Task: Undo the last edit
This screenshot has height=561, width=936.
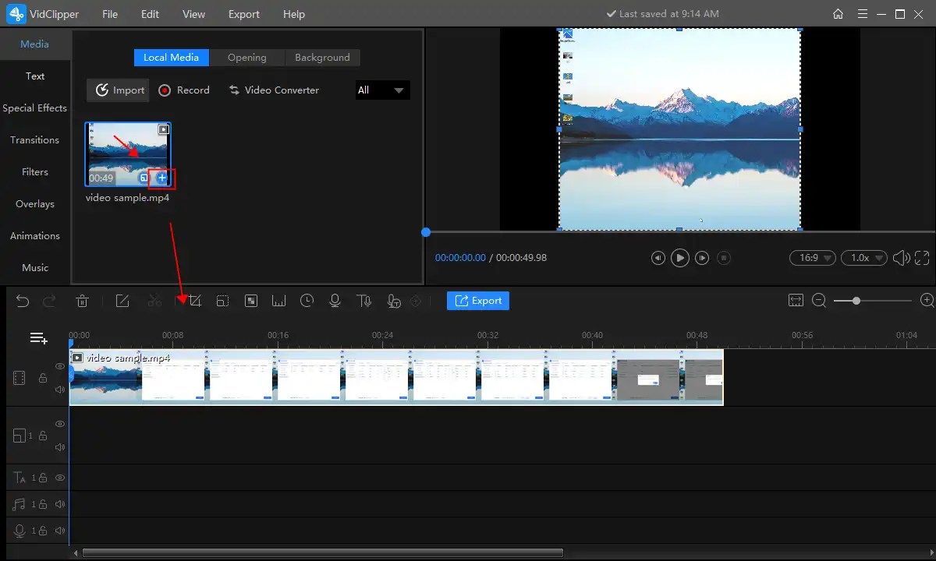Action: tap(23, 301)
